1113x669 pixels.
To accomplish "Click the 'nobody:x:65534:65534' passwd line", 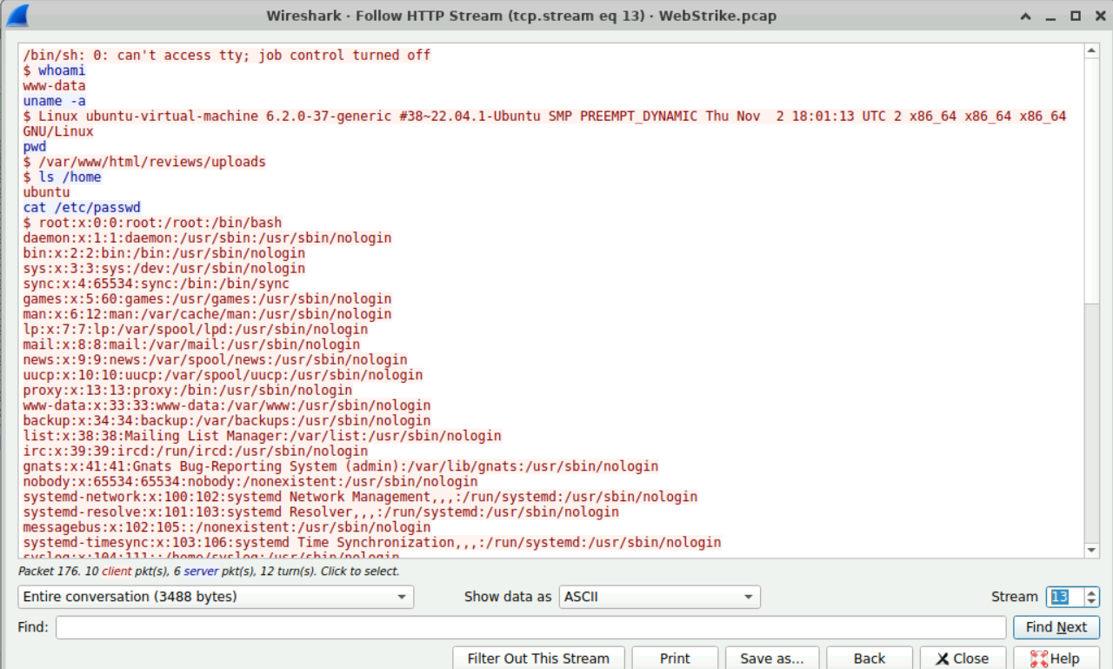I will pos(250,481).
